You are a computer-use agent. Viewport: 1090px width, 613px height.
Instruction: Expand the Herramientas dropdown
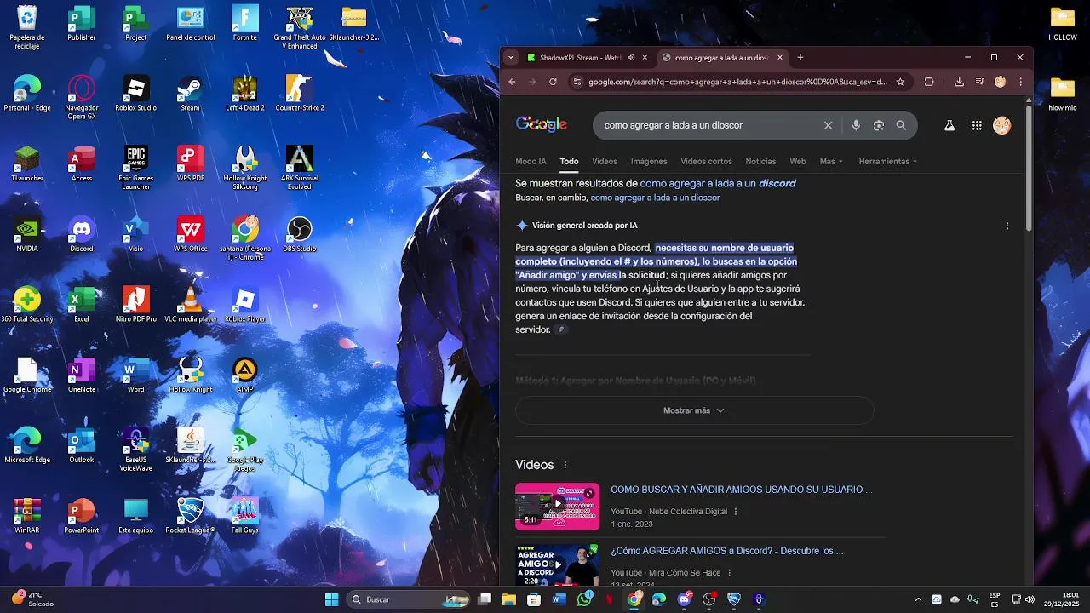pos(888,161)
